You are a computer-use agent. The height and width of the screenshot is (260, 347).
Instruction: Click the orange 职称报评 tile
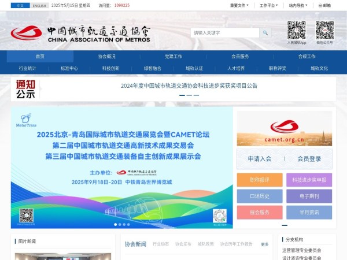click(260, 180)
